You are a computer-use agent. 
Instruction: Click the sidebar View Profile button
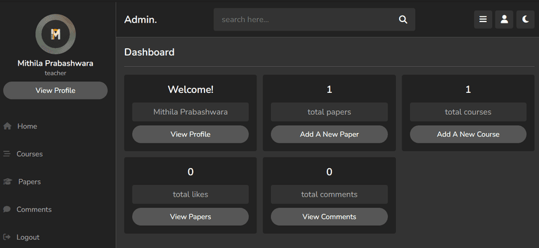tap(55, 90)
